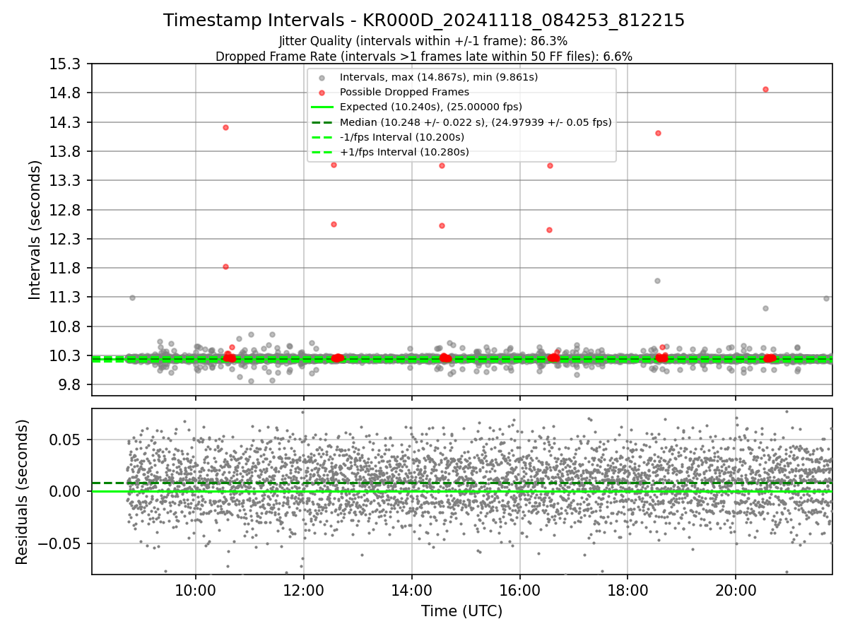Click the "Time (UTC)" x-axis label
848x636 pixels.
(x=461, y=611)
